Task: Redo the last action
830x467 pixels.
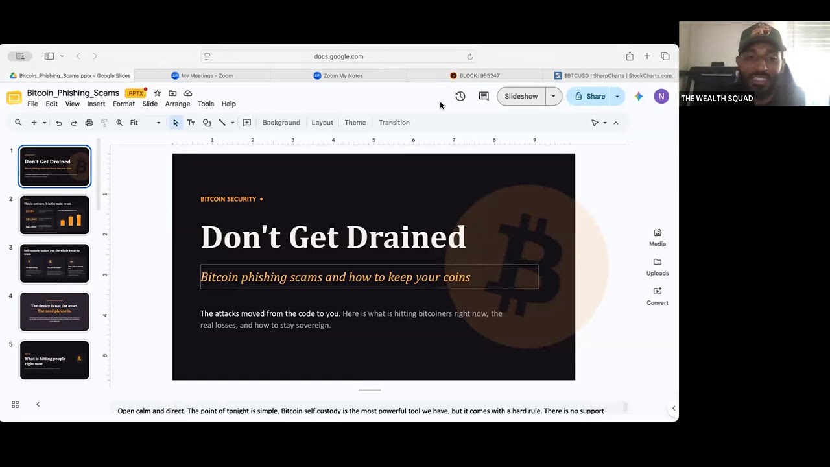Action: (74, 123)
